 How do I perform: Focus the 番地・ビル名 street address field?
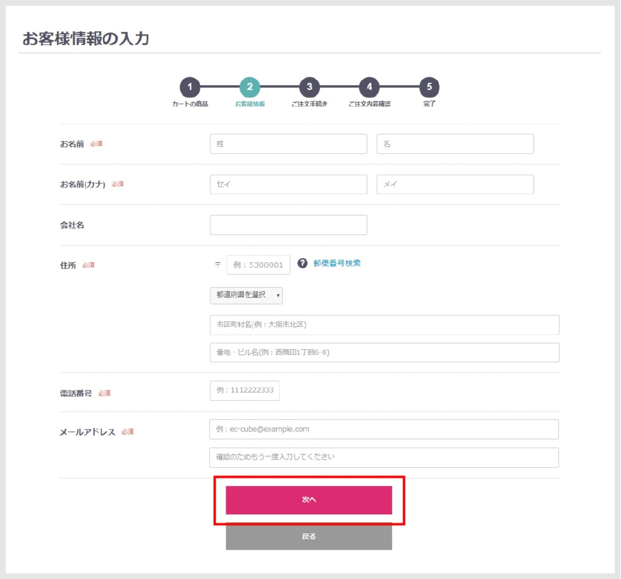(384, 353)
